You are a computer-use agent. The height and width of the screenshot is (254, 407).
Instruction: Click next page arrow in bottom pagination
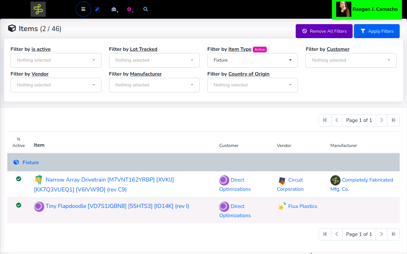click(x=382, y=234)
